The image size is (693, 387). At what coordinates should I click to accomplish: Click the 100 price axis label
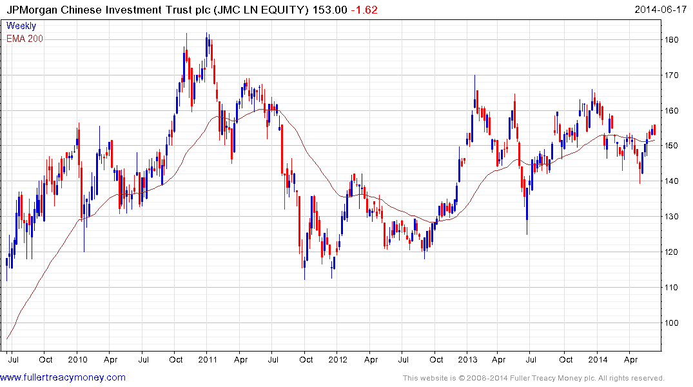pos(671,323)
